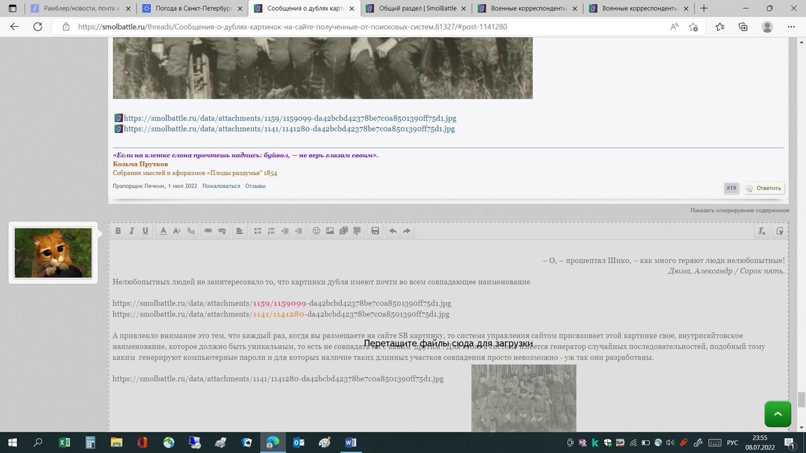The width and height of the screenshot is (806, 453).
Task: Click Пожаловаться report link
Action: pyautogui.click(x=221, y=186)
